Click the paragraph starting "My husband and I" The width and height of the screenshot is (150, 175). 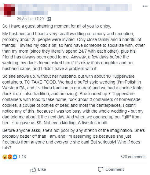point(74,51)
